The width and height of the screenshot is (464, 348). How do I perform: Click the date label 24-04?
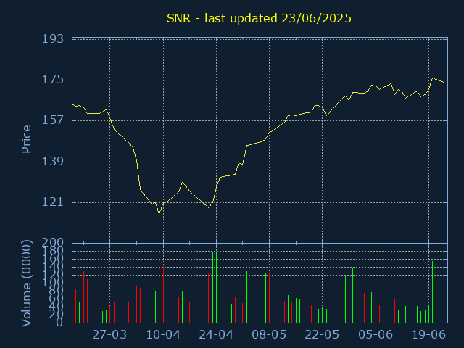[x=216, y=335]
